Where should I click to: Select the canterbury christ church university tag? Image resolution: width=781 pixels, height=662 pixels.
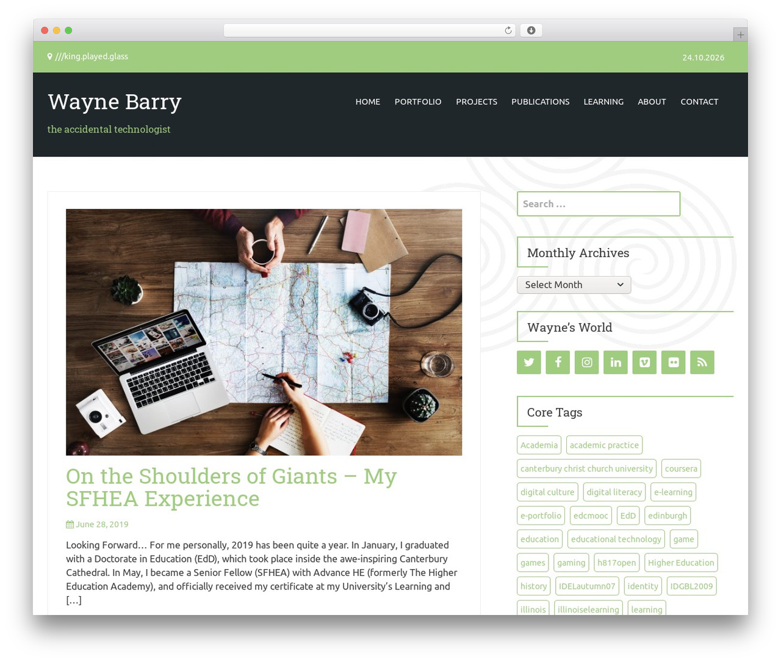(586, 468)
